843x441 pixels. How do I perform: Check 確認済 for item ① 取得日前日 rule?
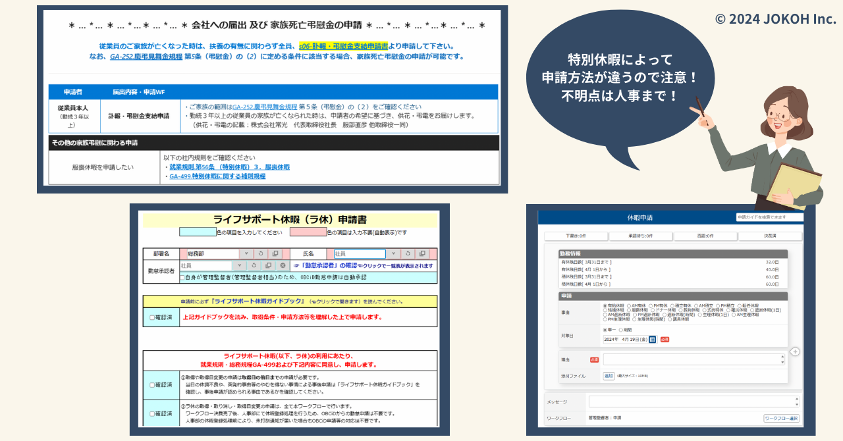click(151, 385)
